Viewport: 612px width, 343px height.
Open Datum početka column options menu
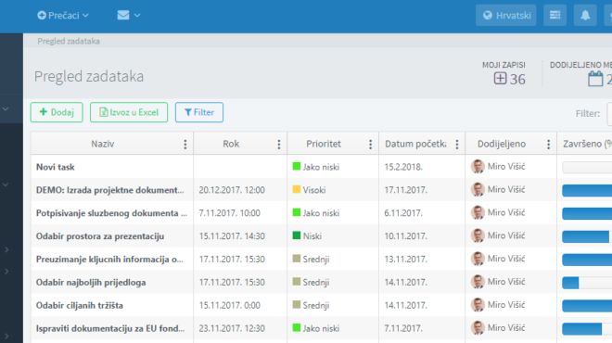tap(456, 145)
